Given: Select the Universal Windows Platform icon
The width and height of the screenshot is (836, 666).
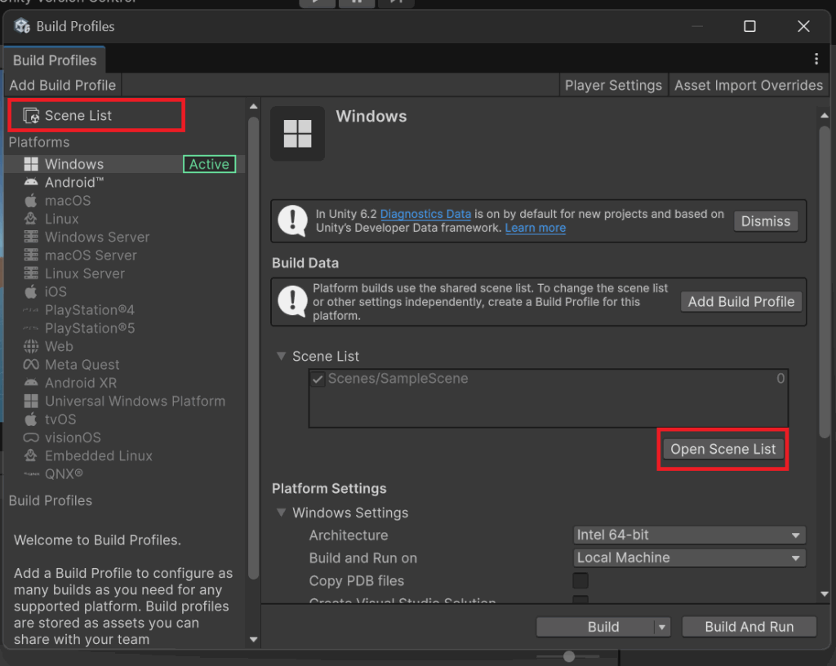Looking at the screenshot, I should click(x=31, y=401).
